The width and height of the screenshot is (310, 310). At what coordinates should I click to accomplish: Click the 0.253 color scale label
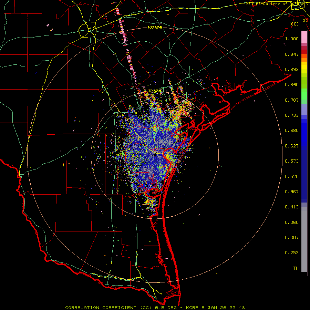click(x=292, y=253)
